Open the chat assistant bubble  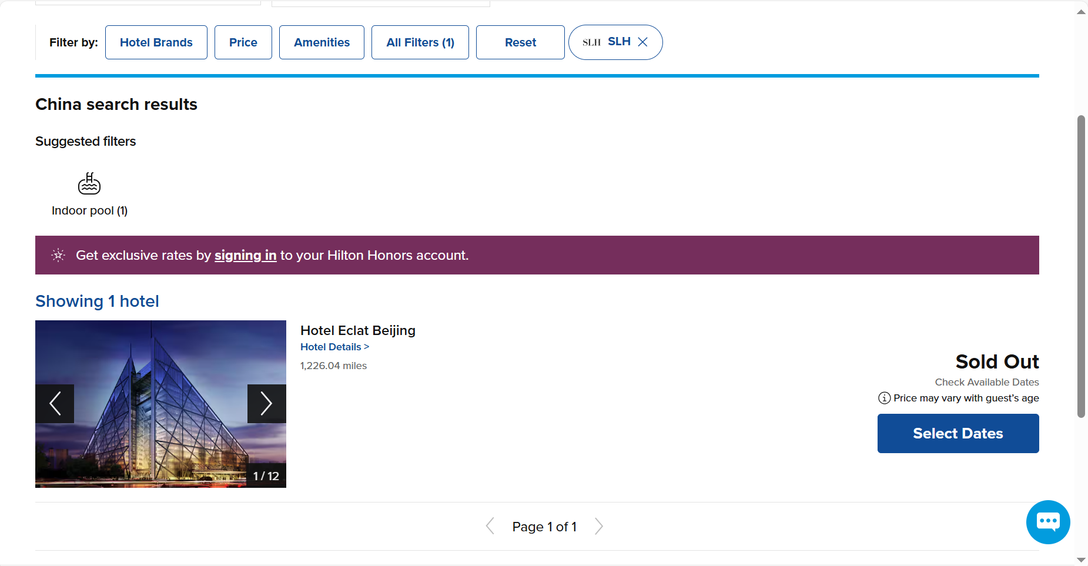click(1048, 522)
